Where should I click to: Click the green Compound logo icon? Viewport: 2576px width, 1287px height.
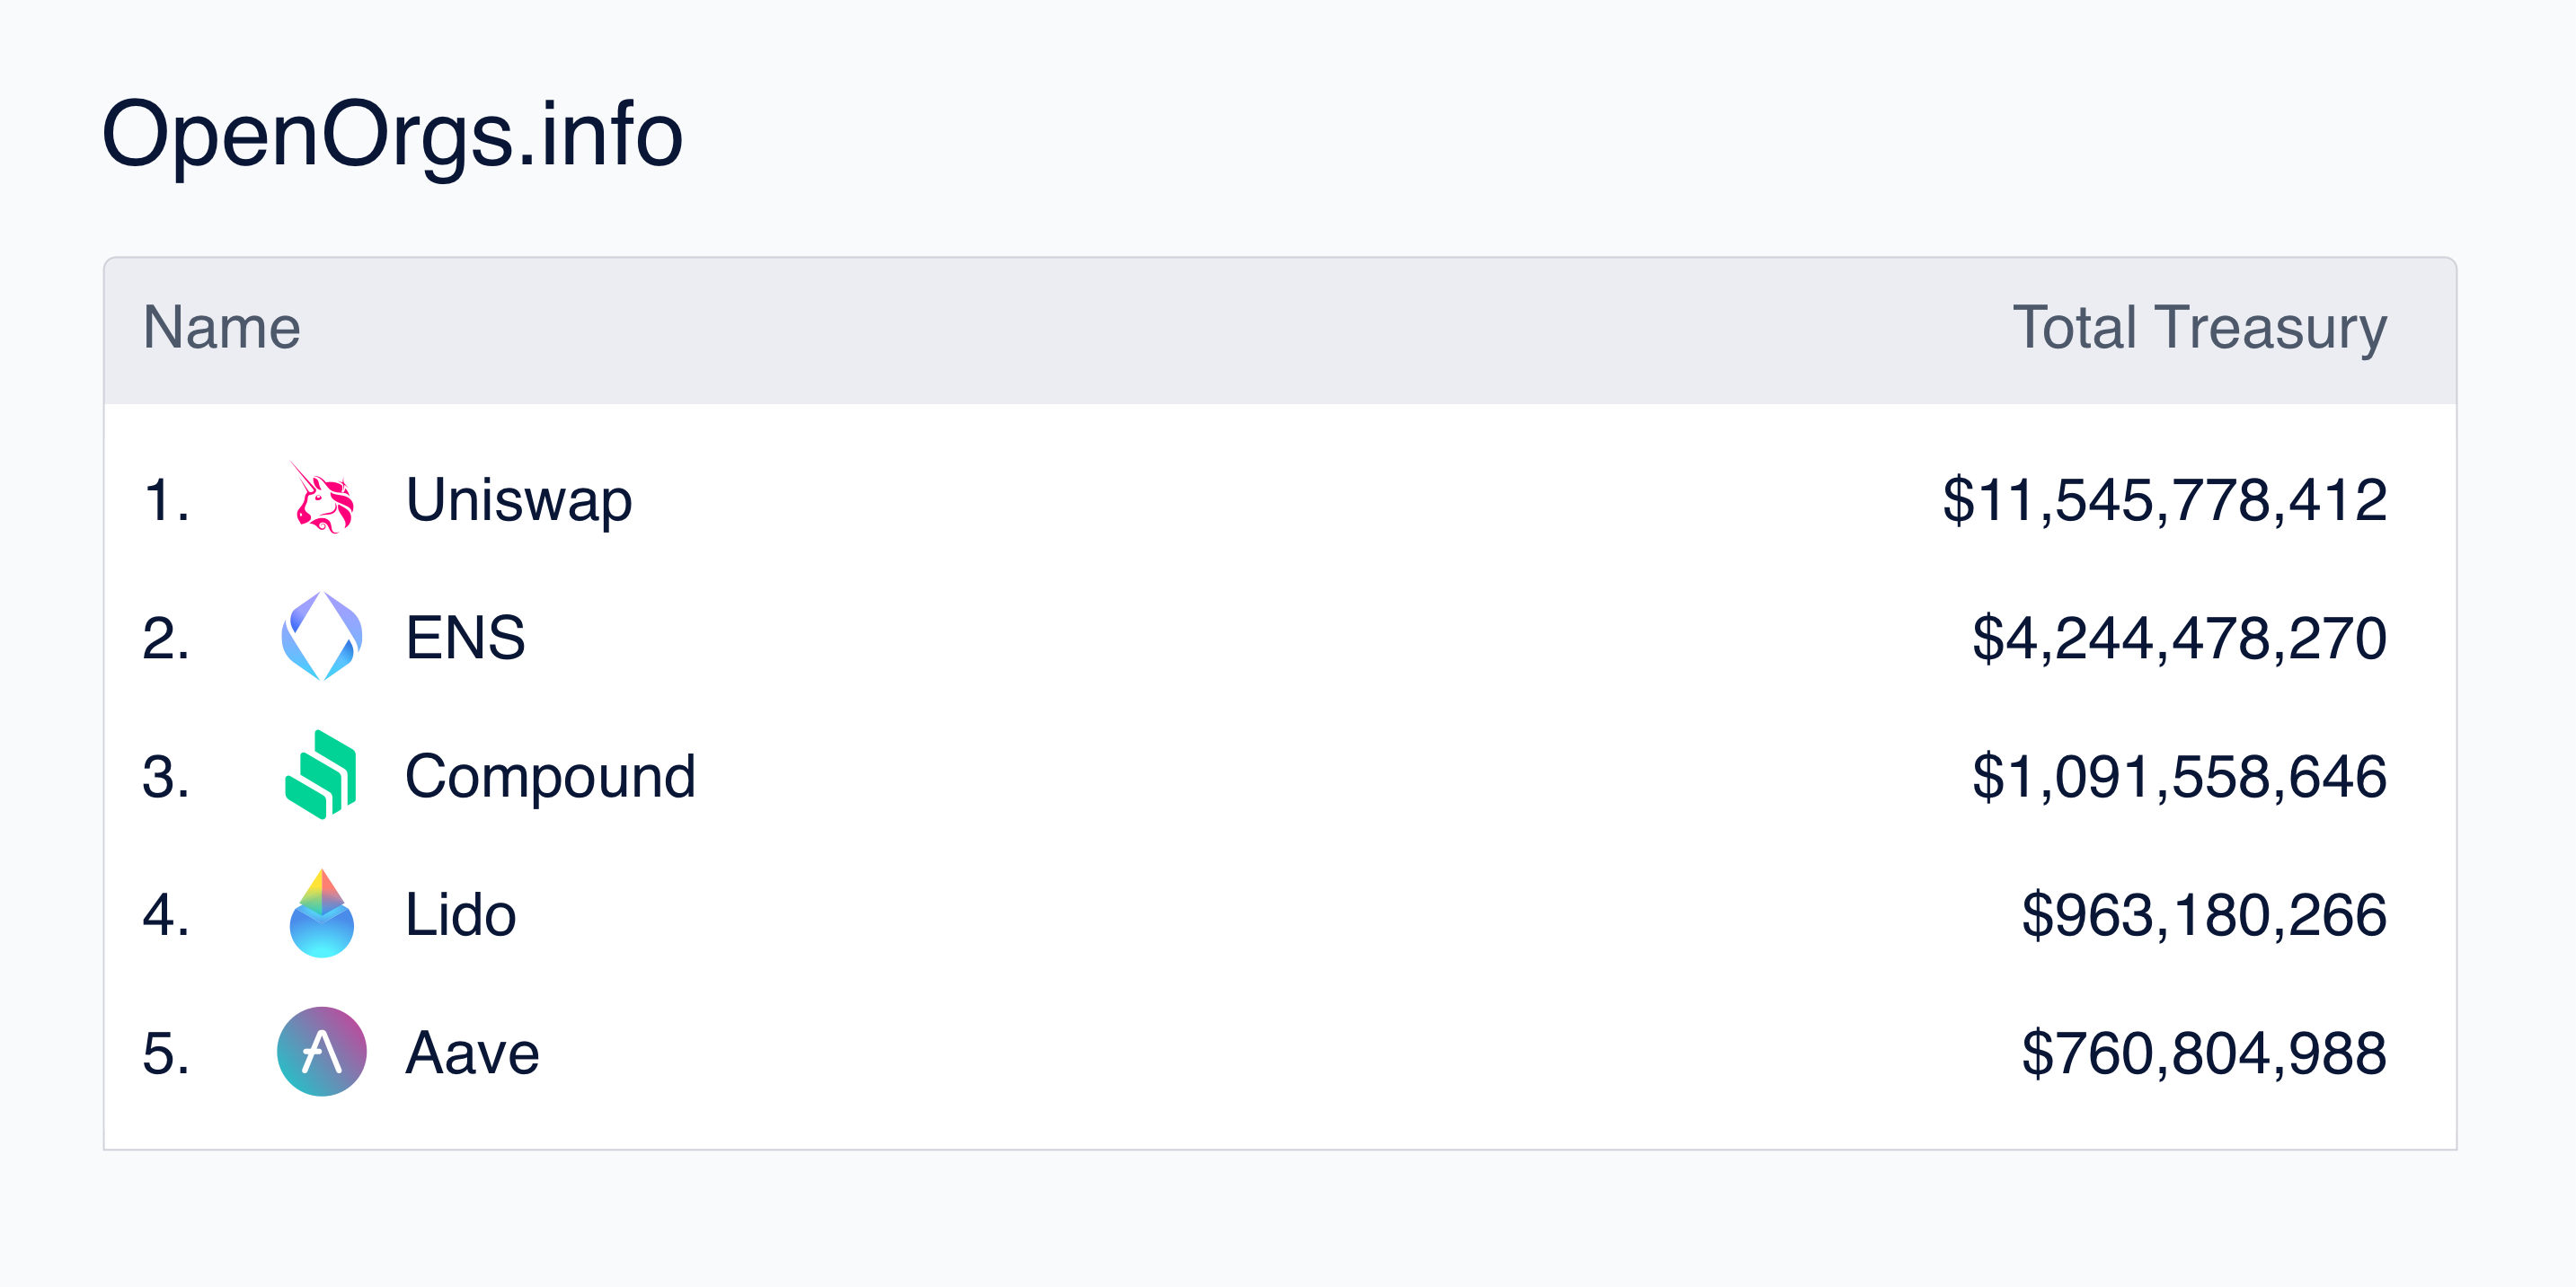pos(321,774)
